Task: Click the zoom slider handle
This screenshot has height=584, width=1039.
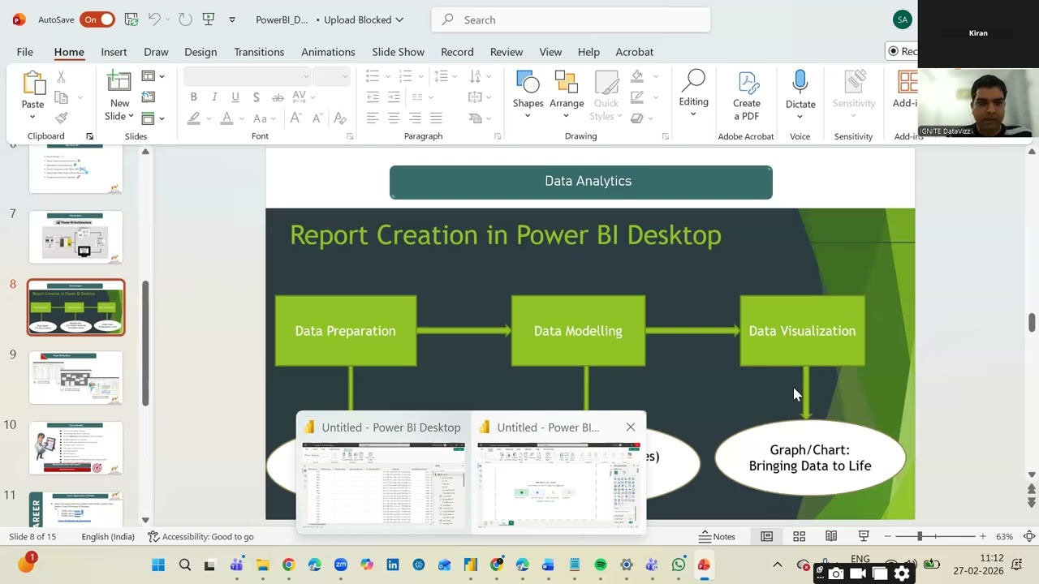Action: pos(920,536)
